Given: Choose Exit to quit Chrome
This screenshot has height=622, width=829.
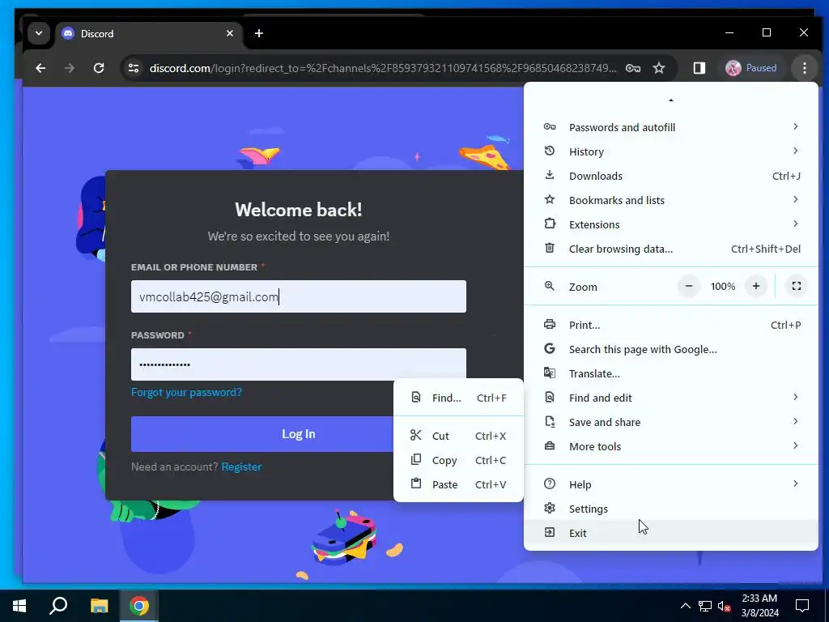Looking at the screenshot, I should tap(671, 533).
